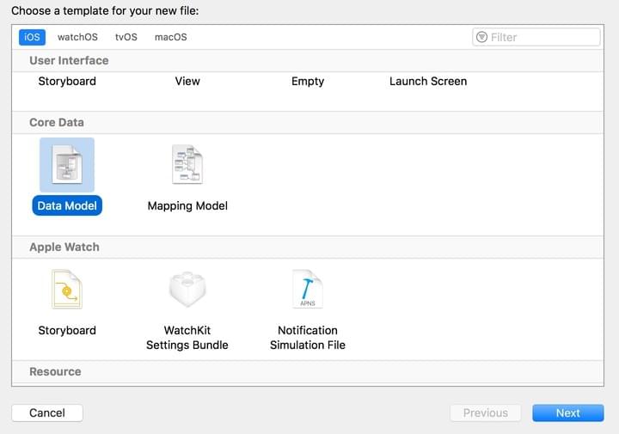
Task: Click the Data Model label
Action: pos(67,206)
